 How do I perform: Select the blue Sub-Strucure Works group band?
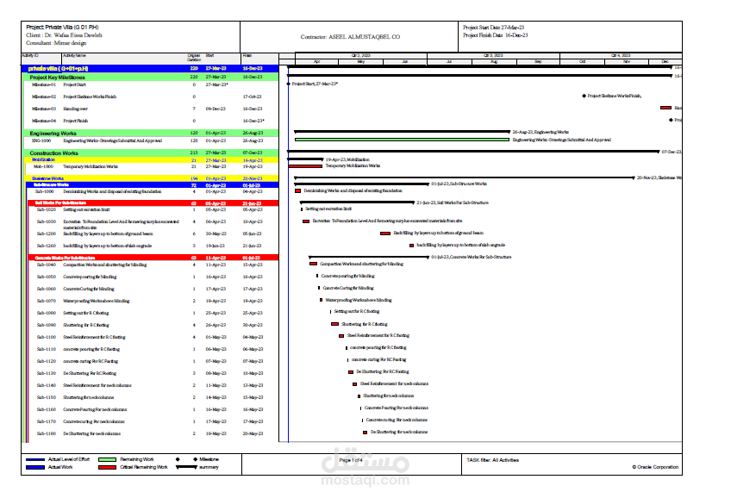pos(153,185)
